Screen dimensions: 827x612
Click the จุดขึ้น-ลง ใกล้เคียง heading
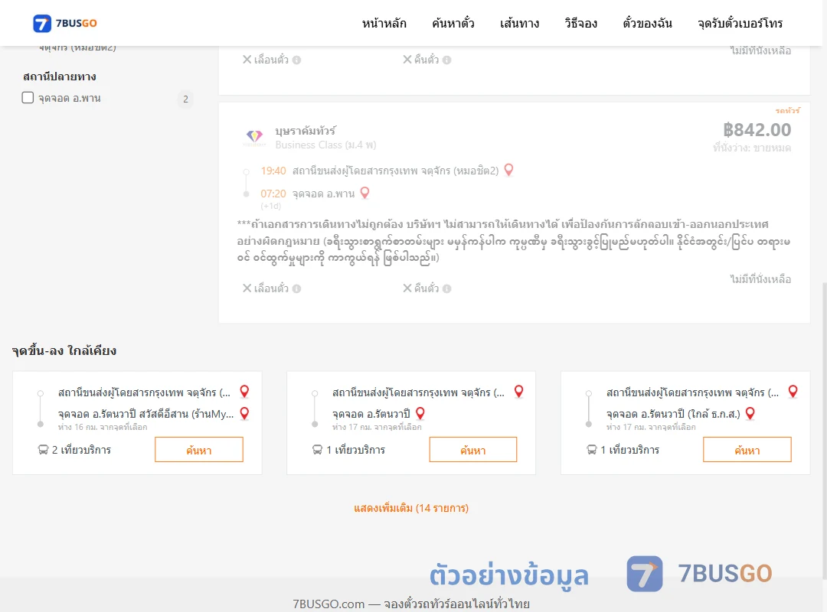(x=64, y=351)
